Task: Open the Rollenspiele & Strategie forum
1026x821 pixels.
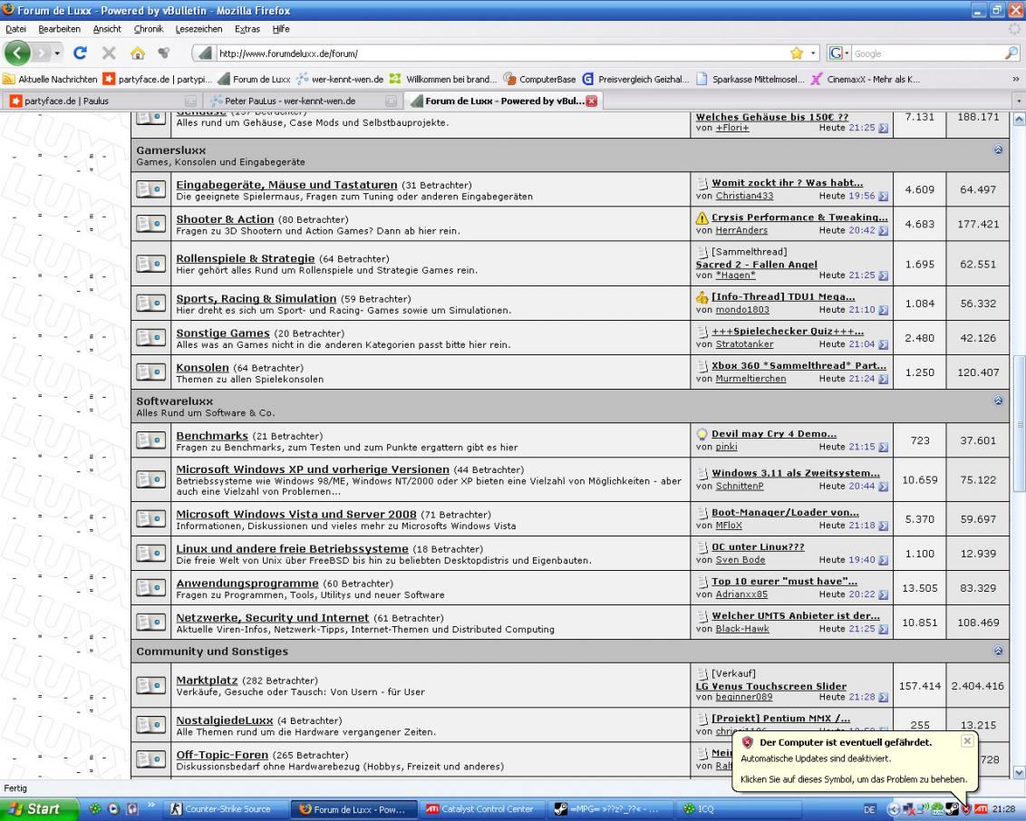Action: [246, 259]
